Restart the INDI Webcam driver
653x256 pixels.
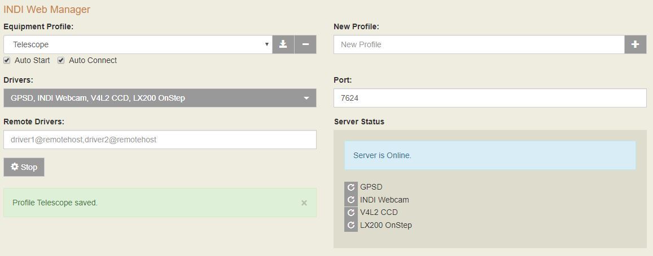(x=351, y=200)
